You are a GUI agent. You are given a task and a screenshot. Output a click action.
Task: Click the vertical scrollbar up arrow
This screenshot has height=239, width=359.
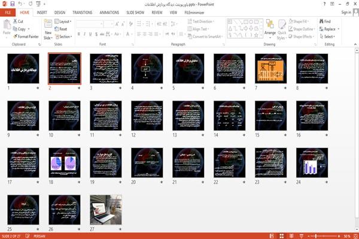tap(357, 50)
